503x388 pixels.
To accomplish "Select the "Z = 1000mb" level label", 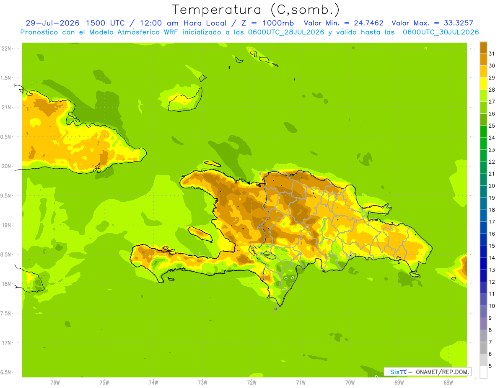I will pyautogui.click(x=266, y=23).
